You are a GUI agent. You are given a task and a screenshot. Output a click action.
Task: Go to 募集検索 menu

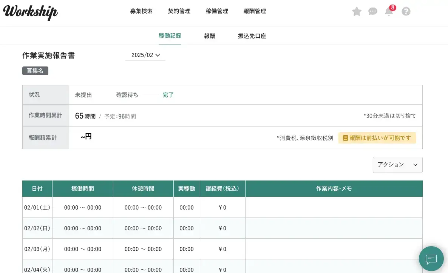(141, 11)
